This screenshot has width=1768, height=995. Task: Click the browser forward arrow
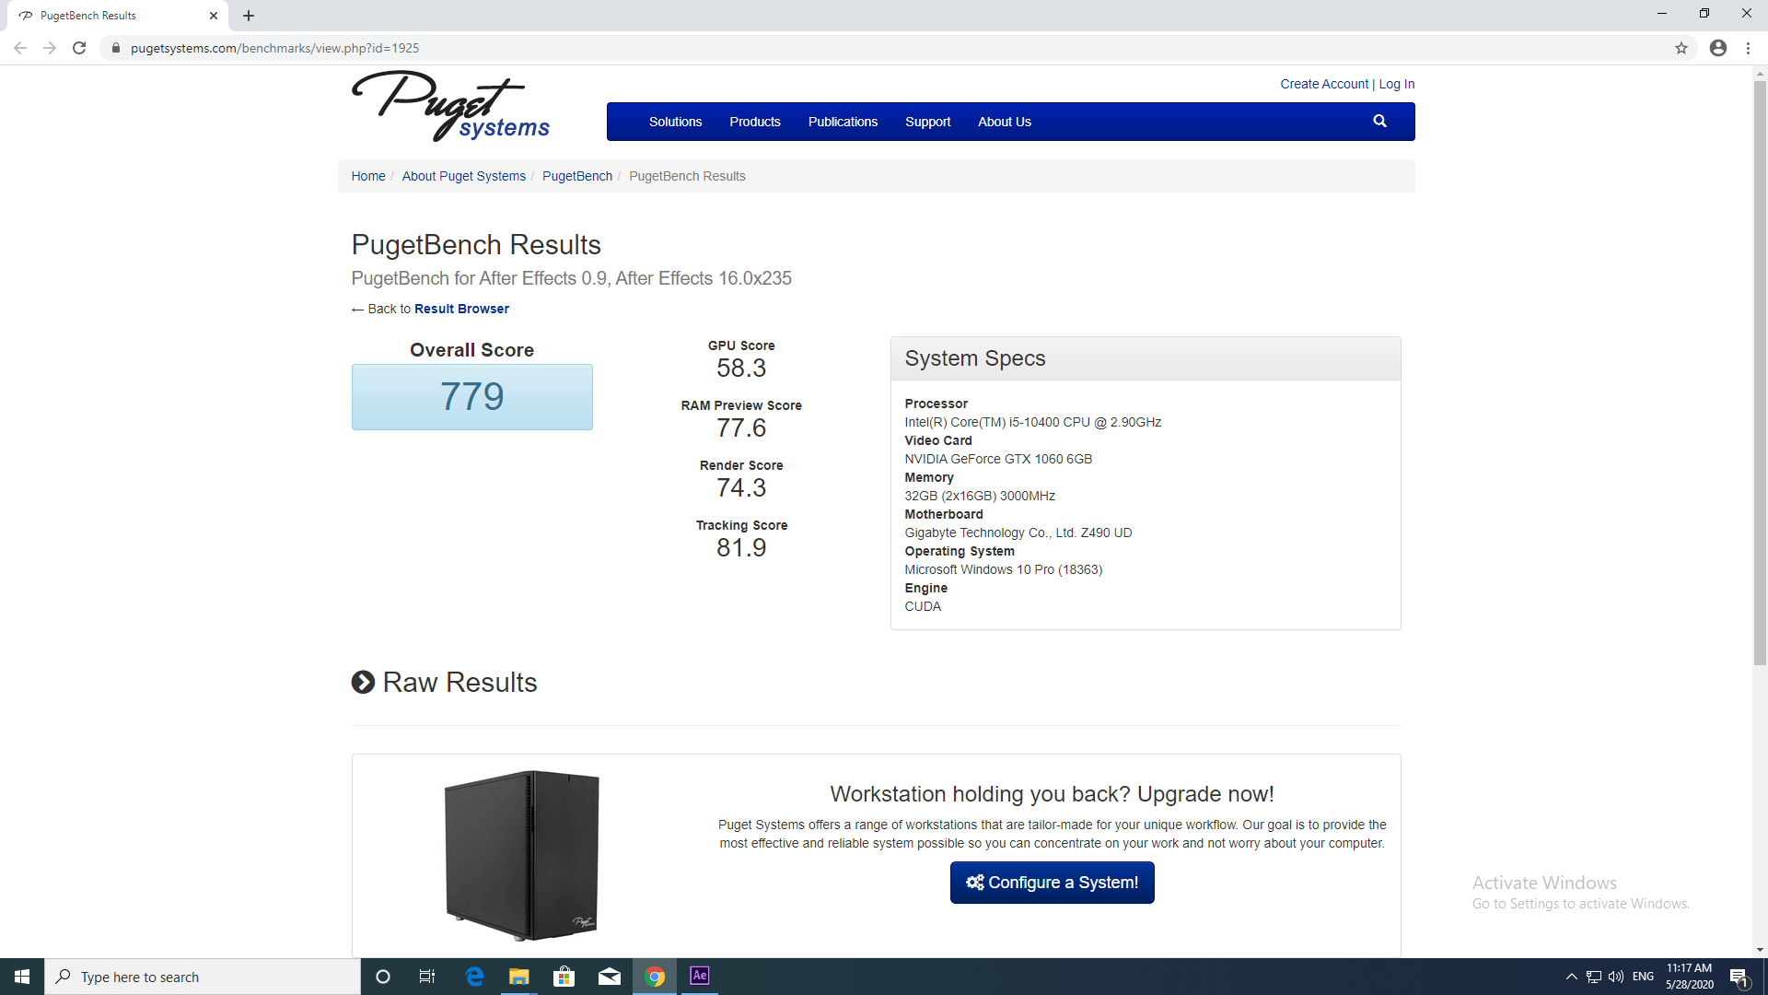50,48
